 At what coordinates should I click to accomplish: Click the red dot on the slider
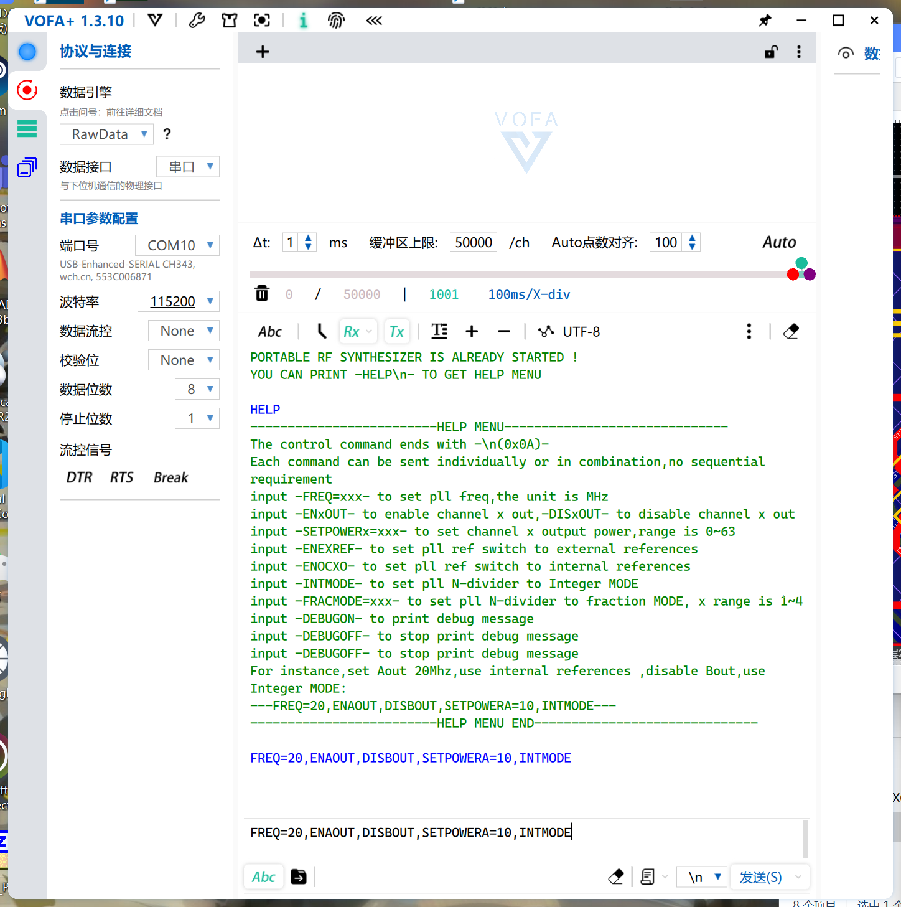(x=793, y=275)
